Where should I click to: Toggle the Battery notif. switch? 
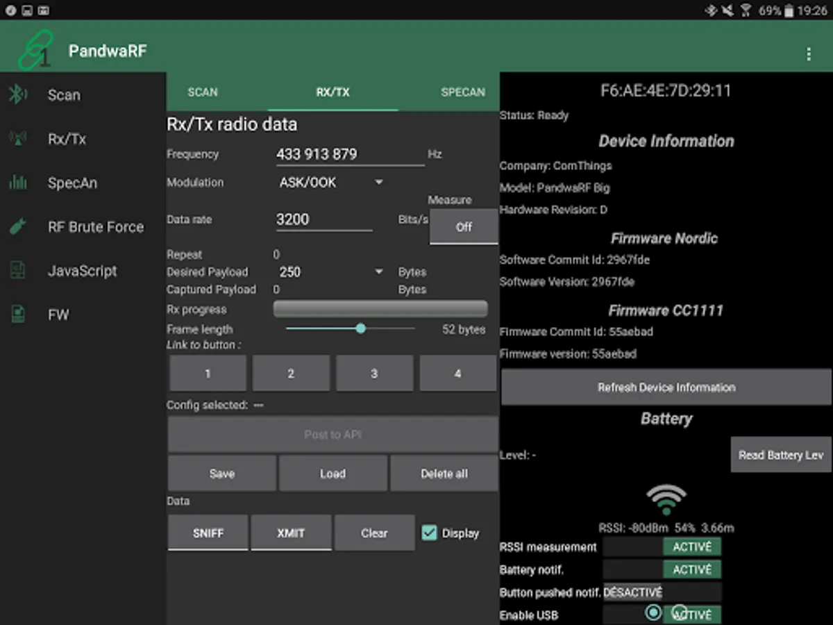click(x=662, y=569)
